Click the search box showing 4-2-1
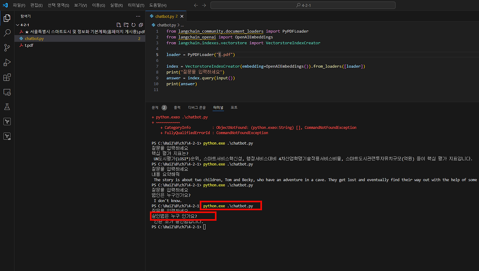The image size is (479, 271). [302, 5]
